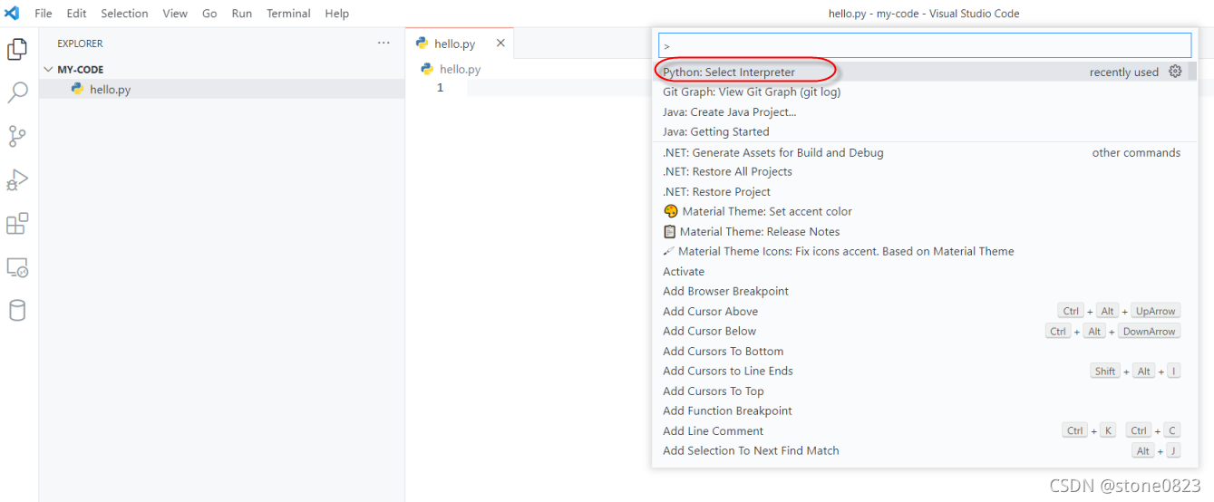Click the Python icon on hello.py tab
The width and height of the screenshot is (1214, 502).
tap(422, 43)
